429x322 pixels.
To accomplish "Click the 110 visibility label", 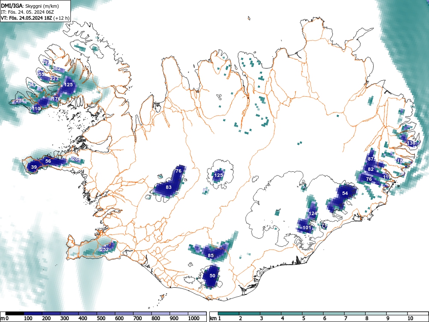I will pyautogui.click(x=36, y=109).
